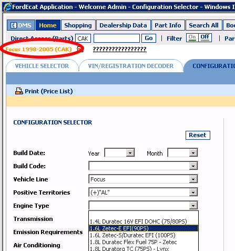Click the Air Conditioning label
235x251 pixels.
tap(37, 245)
